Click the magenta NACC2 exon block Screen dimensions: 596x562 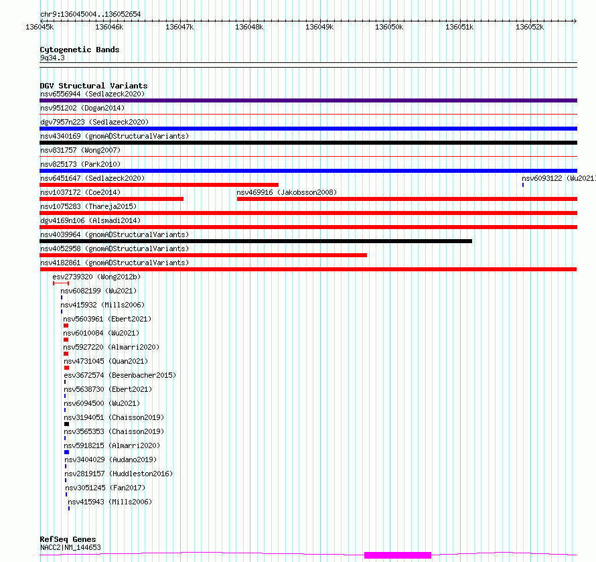(398, 555)
